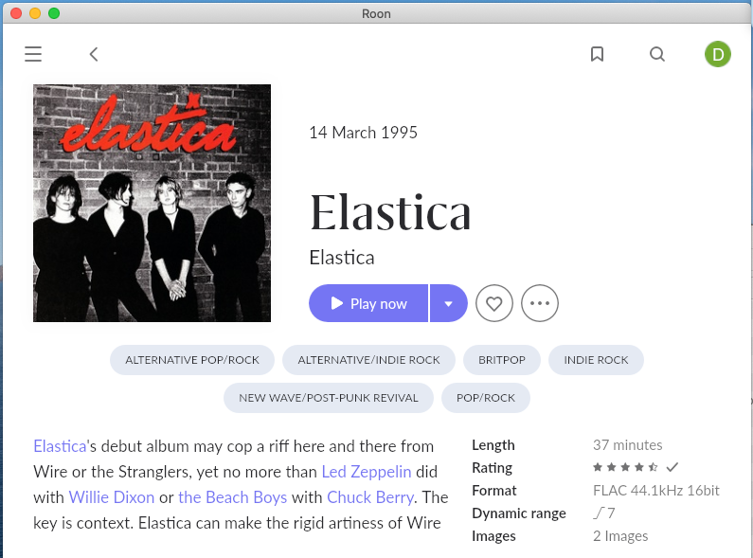Select the NEW WAVE/POST-PUNK REVIVAL genre tag
753x558 pixels.
coord(329,398)
